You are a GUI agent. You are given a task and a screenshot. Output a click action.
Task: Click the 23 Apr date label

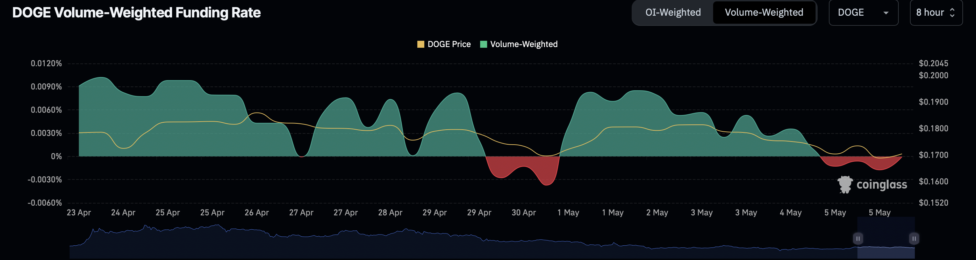(79, 212)
